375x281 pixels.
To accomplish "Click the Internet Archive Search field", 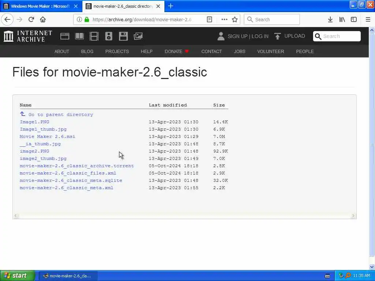I will [337, 36].
